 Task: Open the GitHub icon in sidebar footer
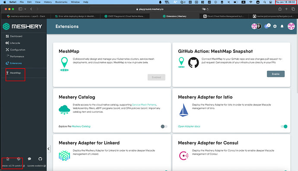[x=40, y=159]
